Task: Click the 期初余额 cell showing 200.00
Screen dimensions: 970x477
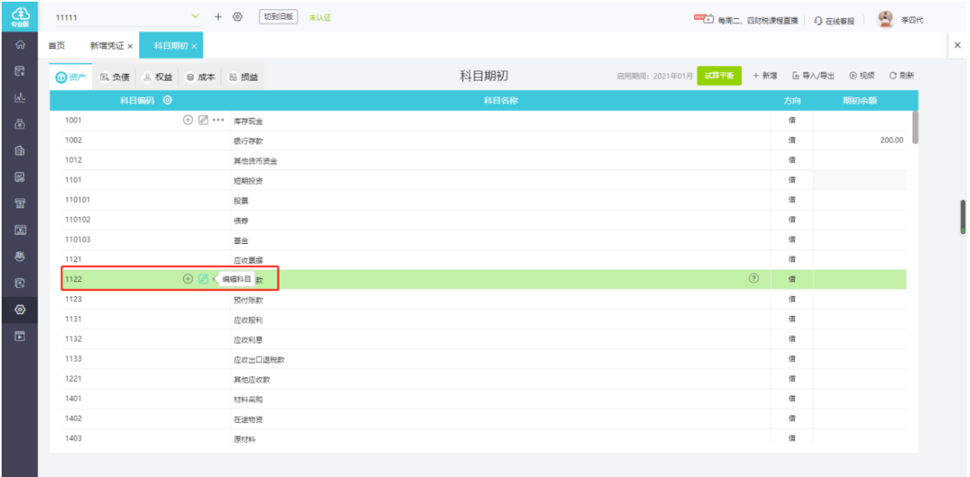Action: click(x=860, y=140)
